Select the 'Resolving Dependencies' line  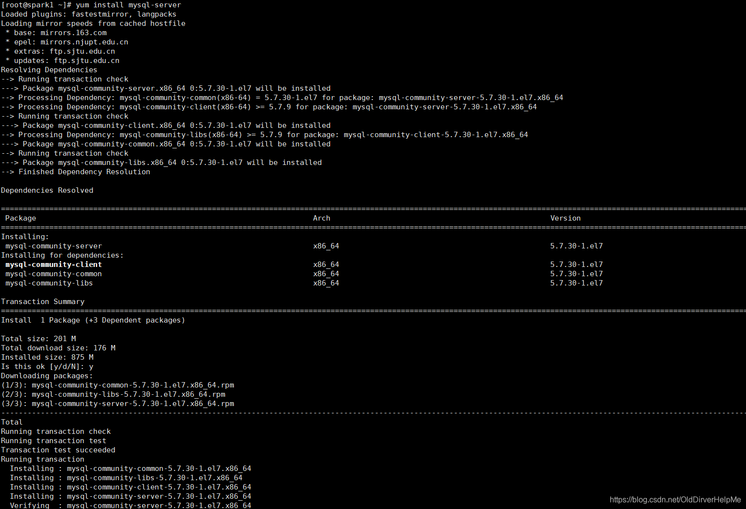click(49, 70)
